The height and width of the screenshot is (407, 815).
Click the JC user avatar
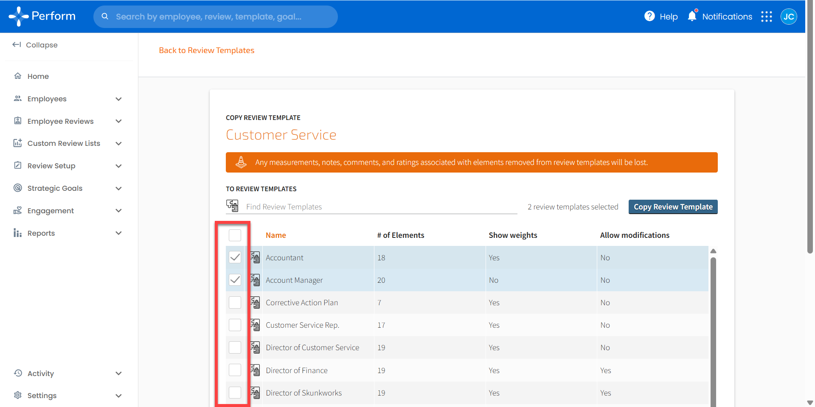point(788,17)
